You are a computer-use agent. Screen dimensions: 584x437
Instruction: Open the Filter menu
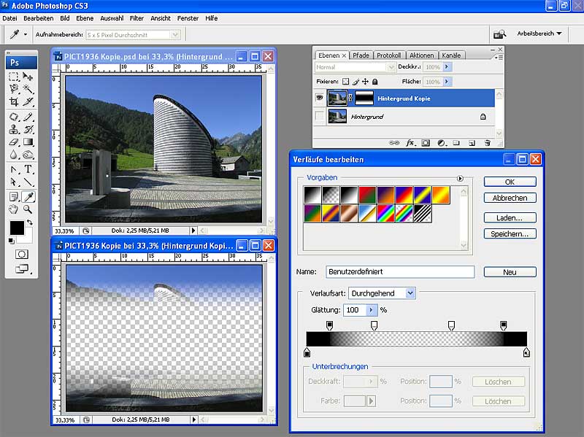click(137, 18)
